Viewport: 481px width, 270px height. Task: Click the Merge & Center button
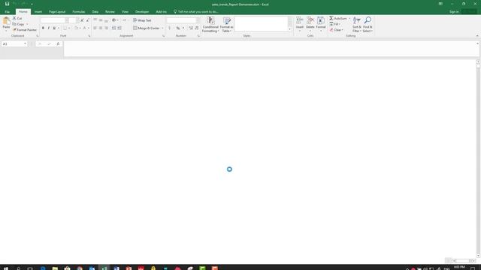pos(147,28)
